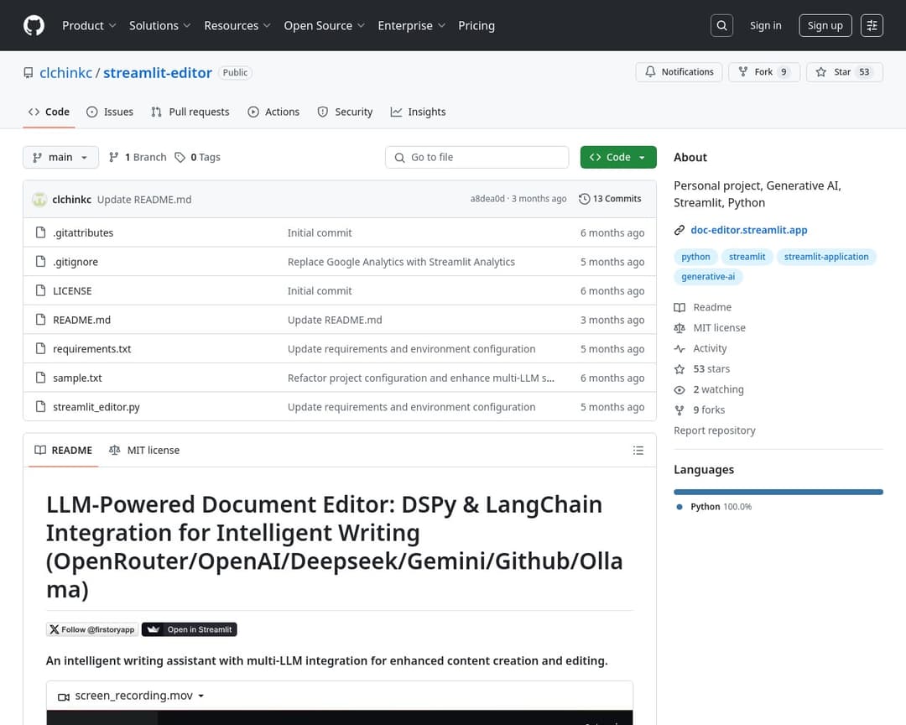Viewport: 906px width, 725px height.
Task: Click the Notifications bell icon
Action: coord(650,71)
